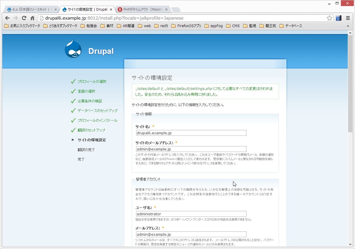Viewport: 355px width, 249px height.
Task: Open データベース bookmark folder
Action: (x=291, y=26)
